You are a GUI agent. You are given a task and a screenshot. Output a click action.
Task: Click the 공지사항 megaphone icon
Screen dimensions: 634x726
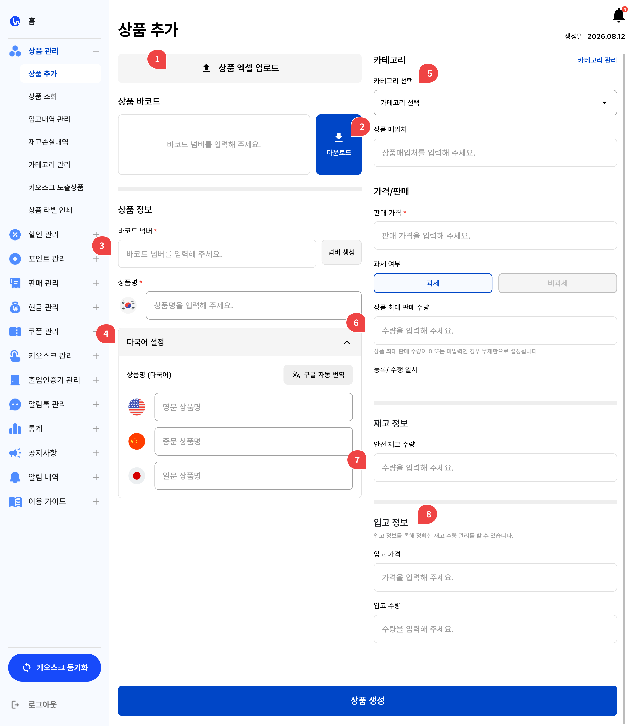(x=15, y=453)
